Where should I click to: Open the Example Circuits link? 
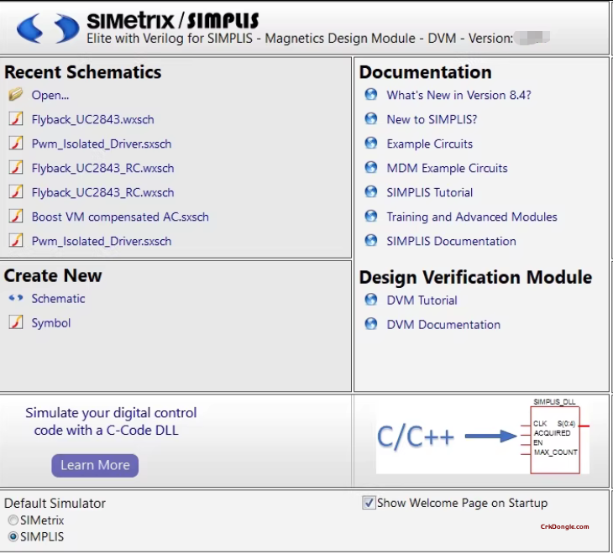pos(430,144)
